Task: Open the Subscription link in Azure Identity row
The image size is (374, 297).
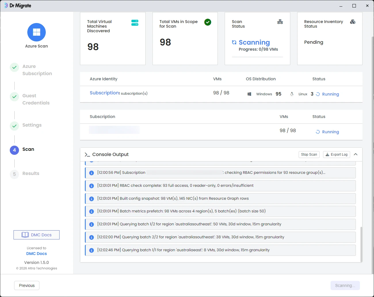Action: click(x=104, y=93)
